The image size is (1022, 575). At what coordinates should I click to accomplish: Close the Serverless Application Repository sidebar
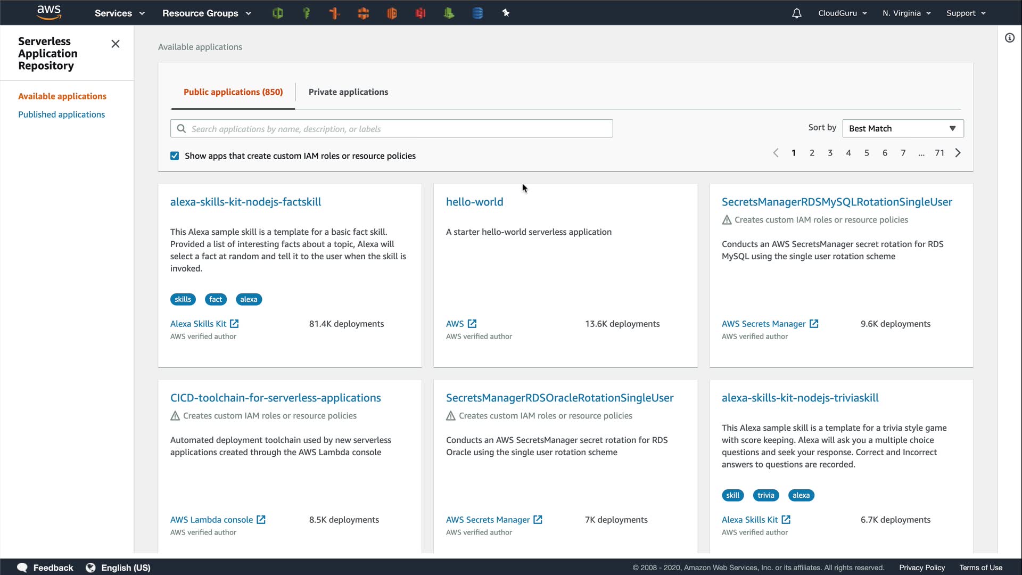116,44
